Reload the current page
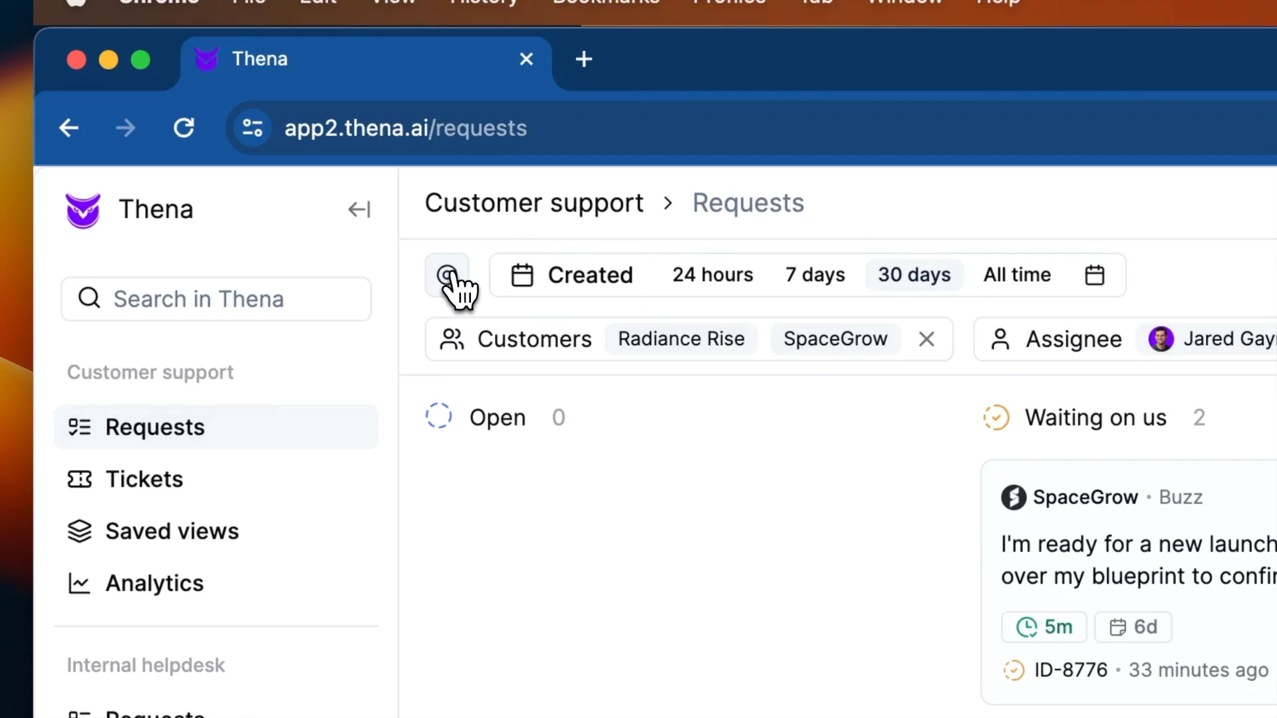This screenshot has height=718, width=1277. [x=184, y=128]
